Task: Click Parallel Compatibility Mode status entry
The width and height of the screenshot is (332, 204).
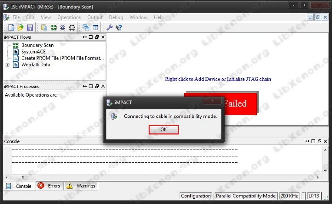Action: [x=246, y=196]
